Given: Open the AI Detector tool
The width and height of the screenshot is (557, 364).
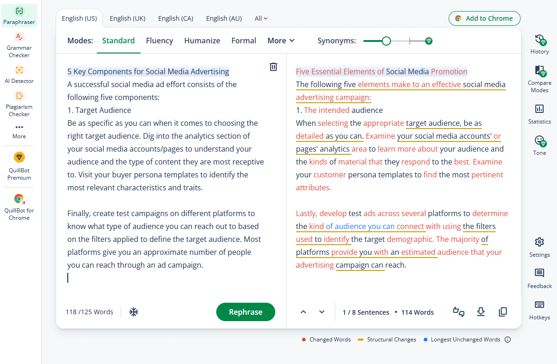Looking at the screenshot, I should (x=19, y=75).
